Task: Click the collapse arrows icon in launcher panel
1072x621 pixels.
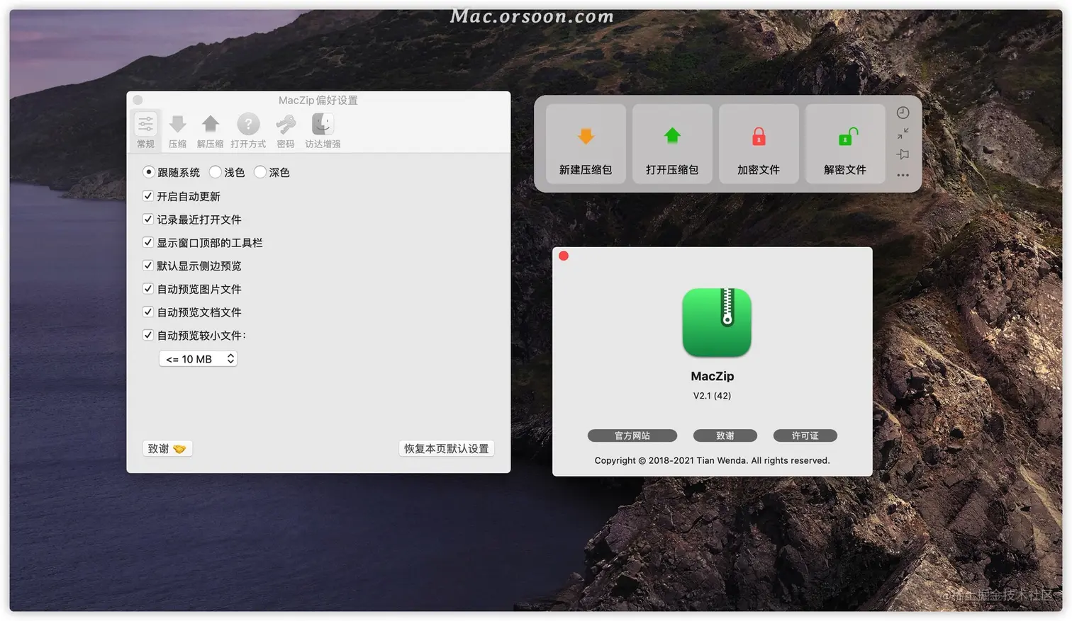Action: [x=903, y=133]
